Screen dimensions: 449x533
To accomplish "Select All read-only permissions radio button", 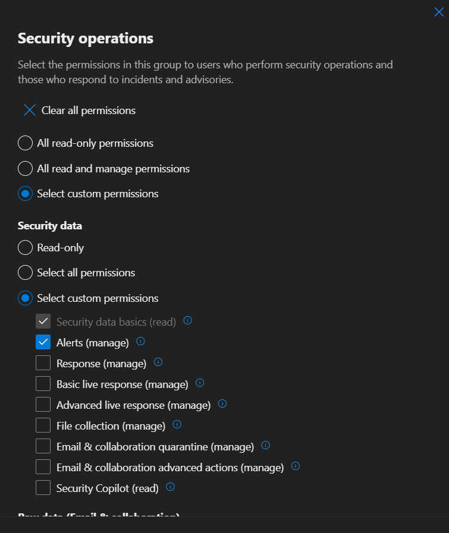I will (x=25, y=143).
